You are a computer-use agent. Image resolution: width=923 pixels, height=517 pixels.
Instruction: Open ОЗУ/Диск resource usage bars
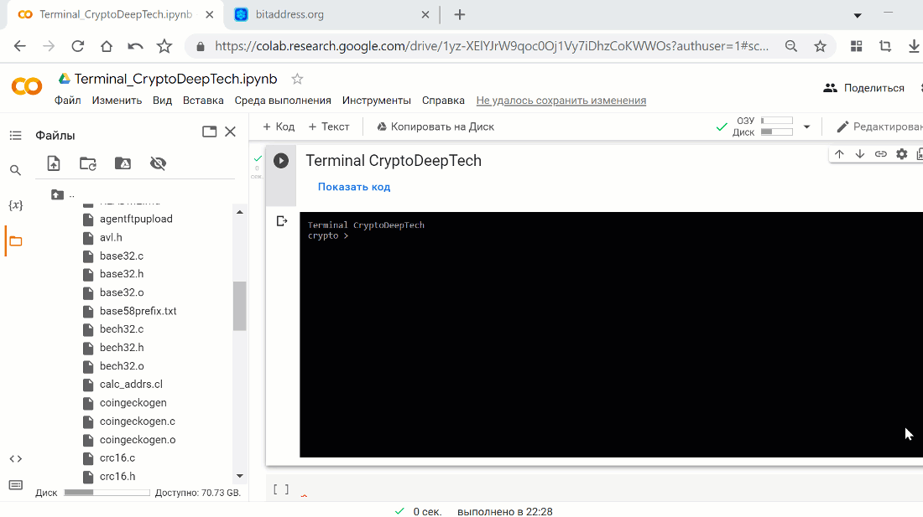tap(763, 127)
